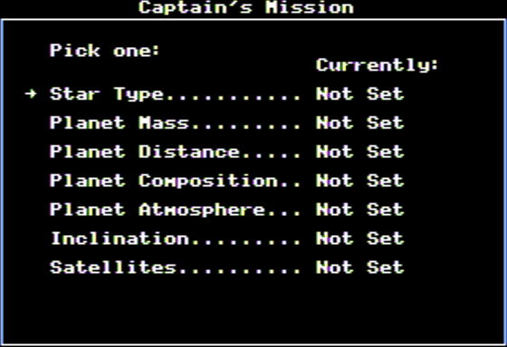The image size is (507, 347).
Task: Click the Not Set value for Star Type
Action: 360,94
